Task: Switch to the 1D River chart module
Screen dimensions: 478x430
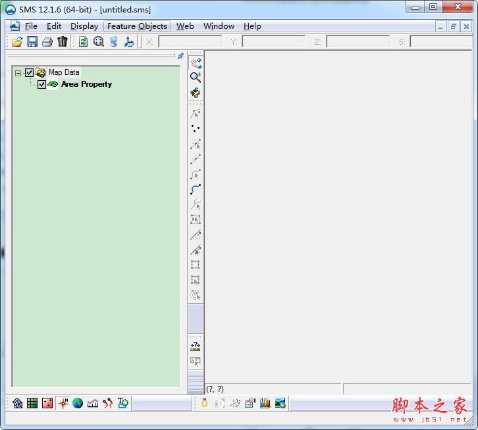Action: [x=93, y=403]
